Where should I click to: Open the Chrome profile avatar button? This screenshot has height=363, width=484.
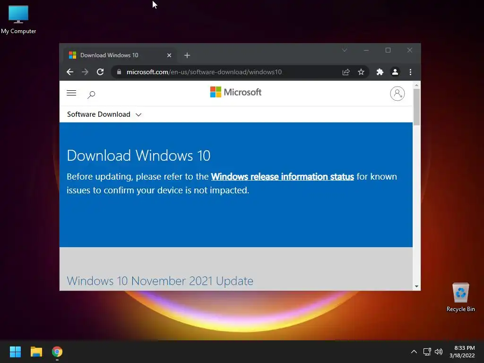[x=395, y=72]
